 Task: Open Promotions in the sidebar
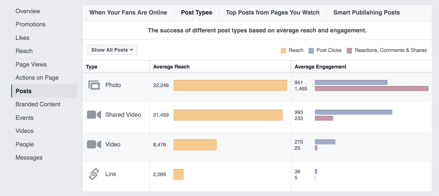click(30, 24)
